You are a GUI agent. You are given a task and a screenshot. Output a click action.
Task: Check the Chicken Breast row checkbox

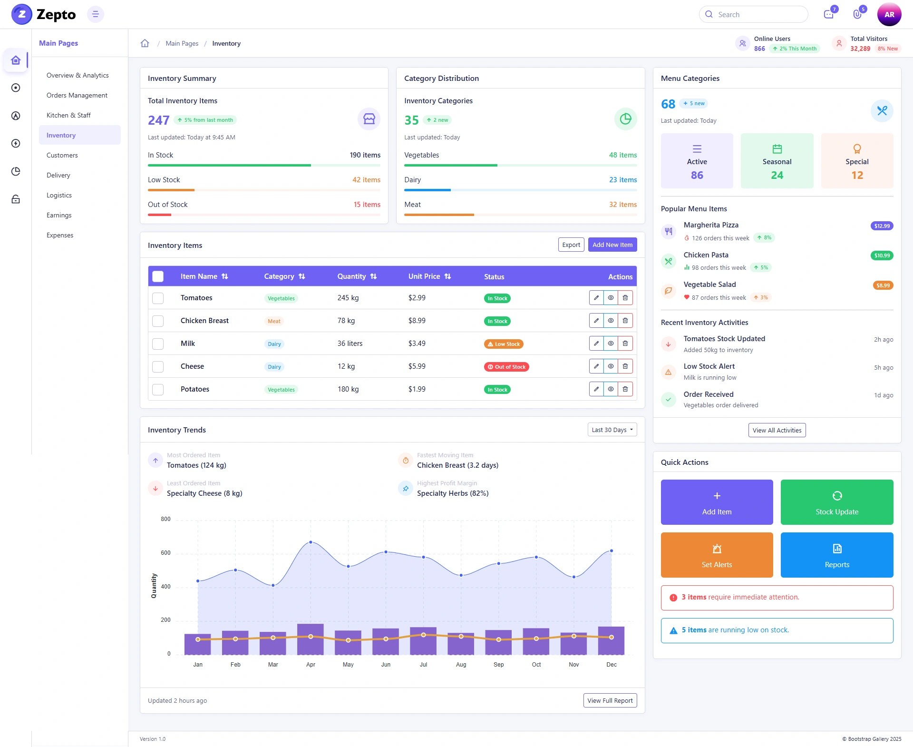coord(158,321)
